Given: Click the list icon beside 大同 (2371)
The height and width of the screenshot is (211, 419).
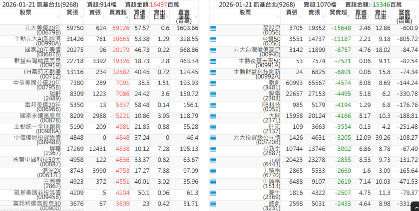Looking at the screenshot, I should pos(213,115).
